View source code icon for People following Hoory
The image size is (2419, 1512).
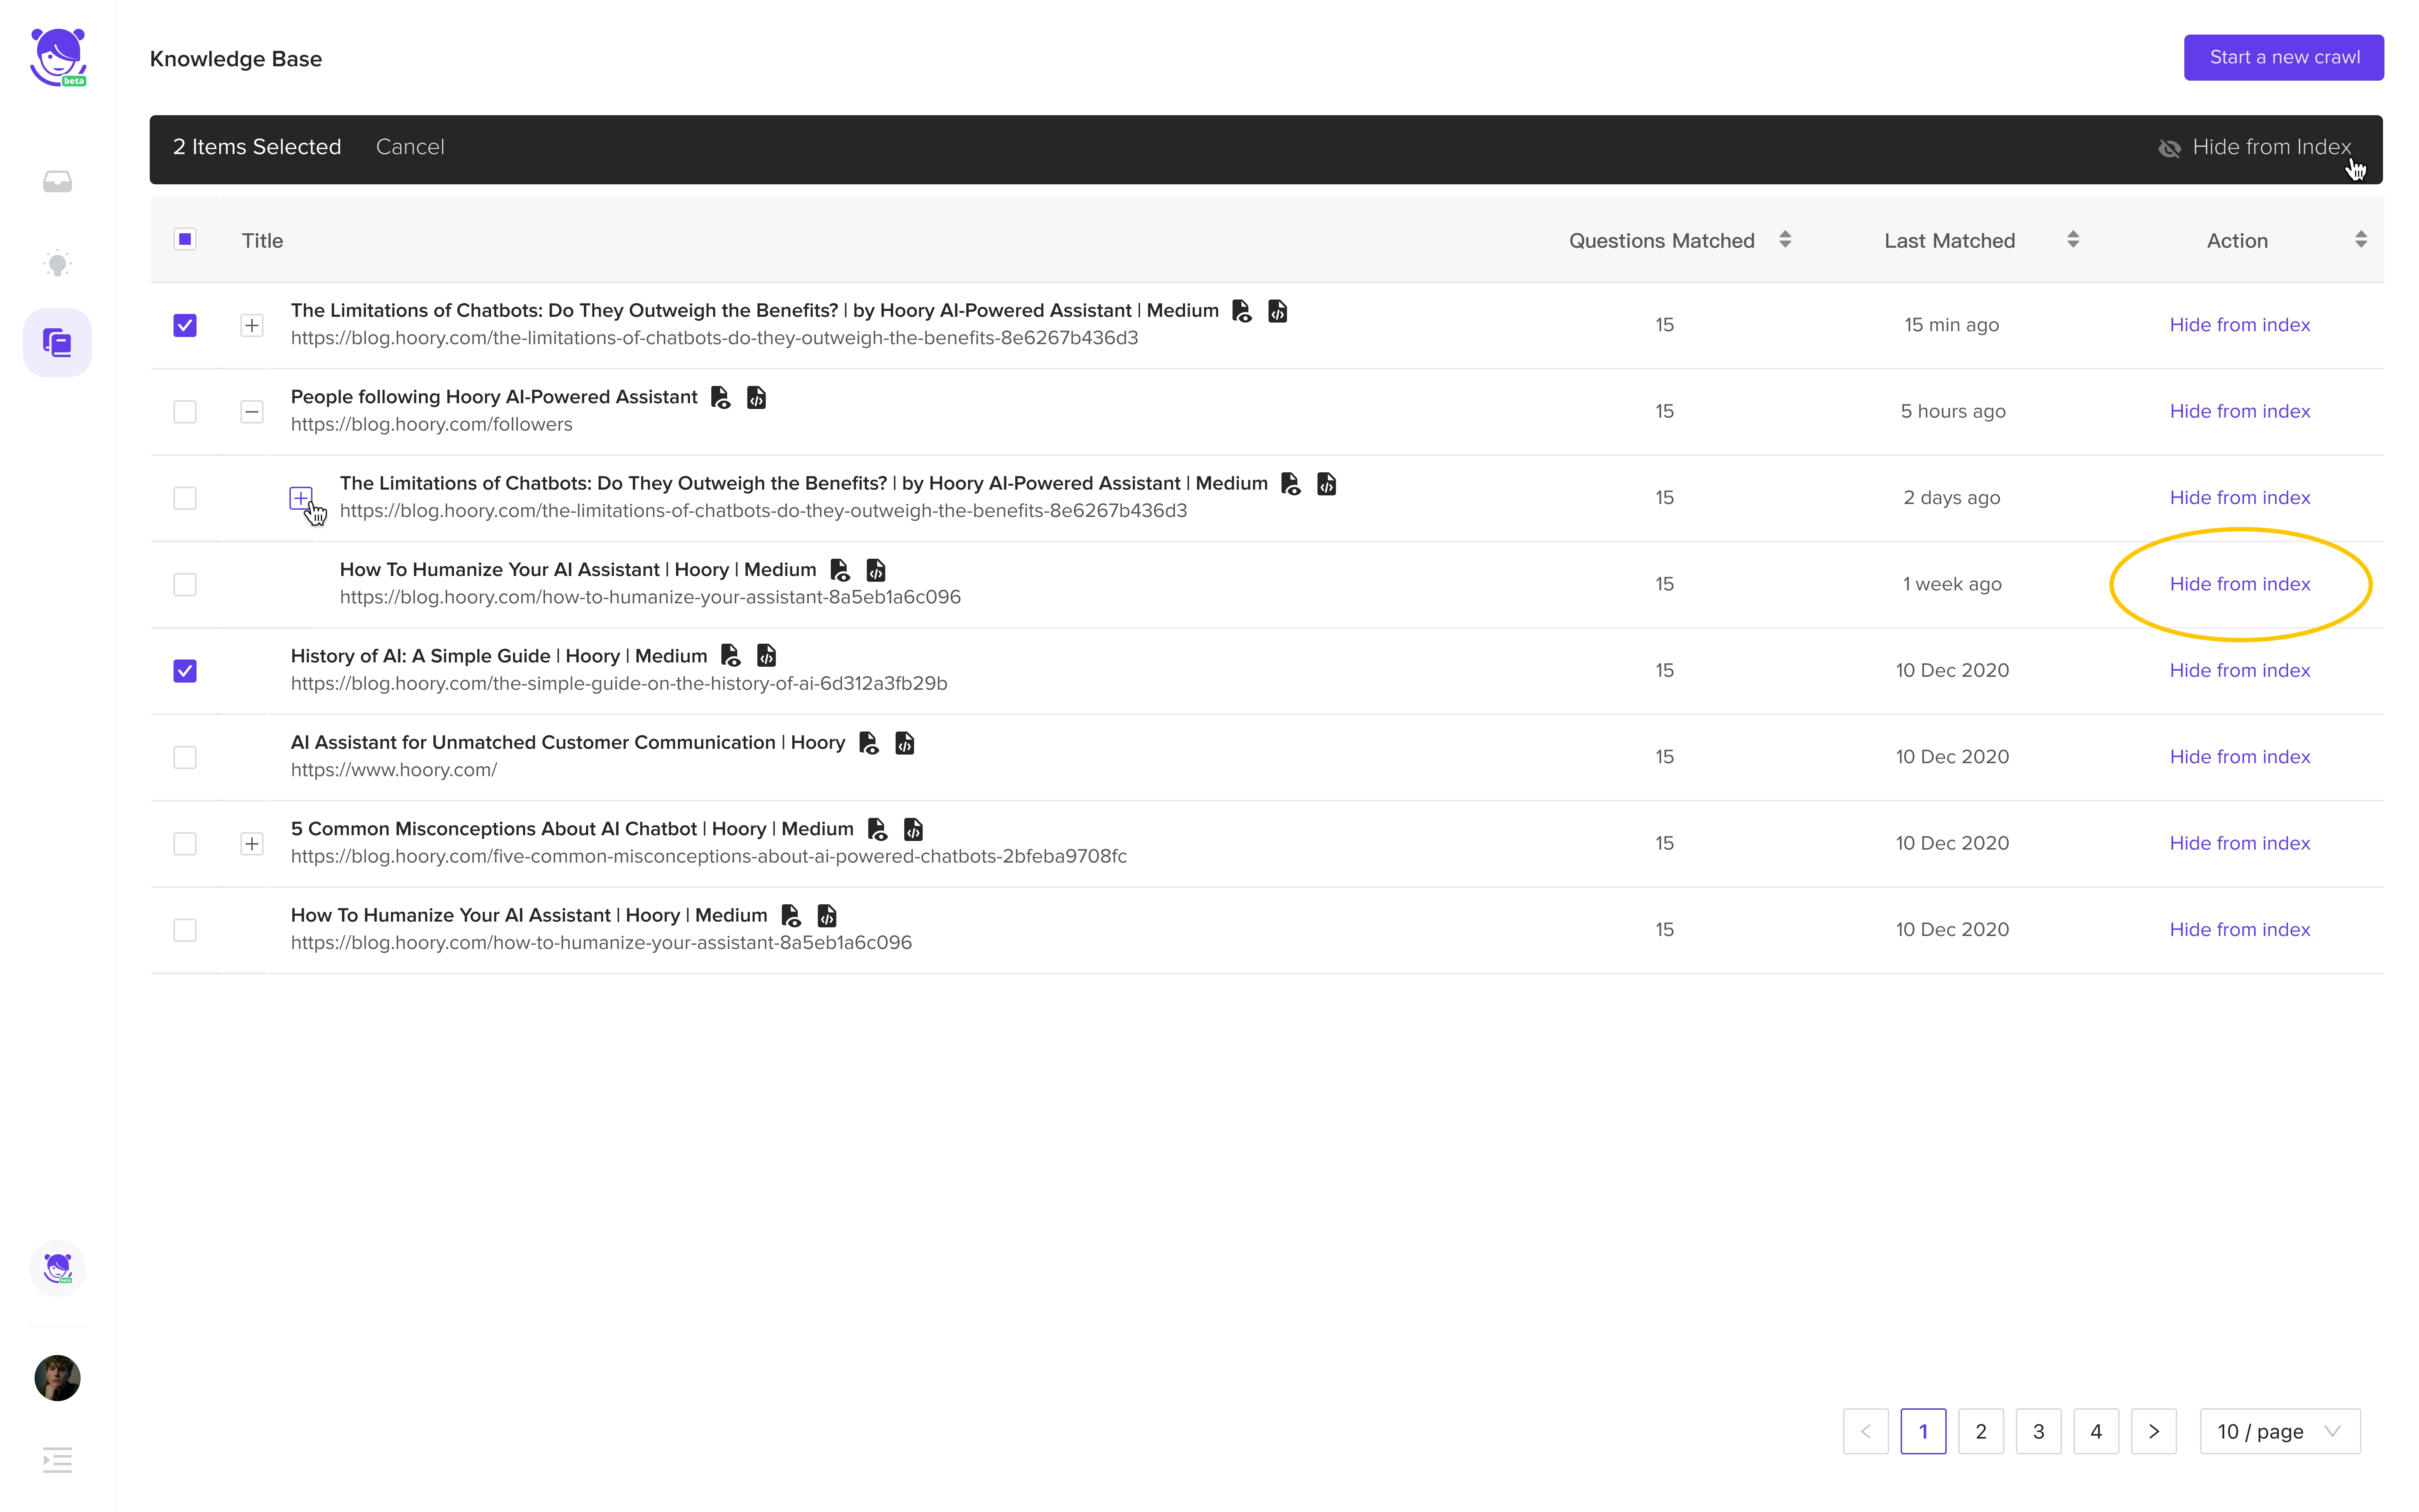point(757,398)
